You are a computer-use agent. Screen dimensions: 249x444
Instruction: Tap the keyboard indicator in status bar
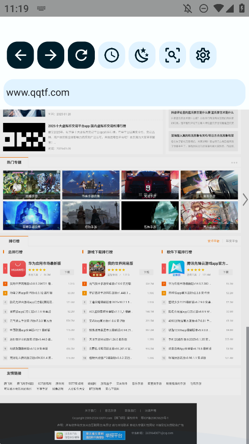(41, 8)
